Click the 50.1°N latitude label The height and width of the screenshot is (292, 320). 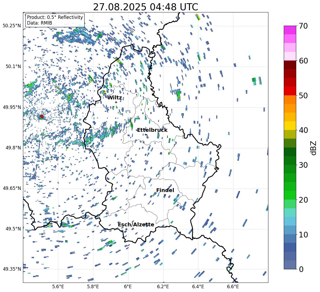(13, 67)
